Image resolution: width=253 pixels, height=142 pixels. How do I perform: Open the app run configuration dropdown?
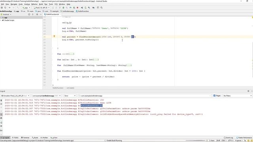click(x=26, y=7)
